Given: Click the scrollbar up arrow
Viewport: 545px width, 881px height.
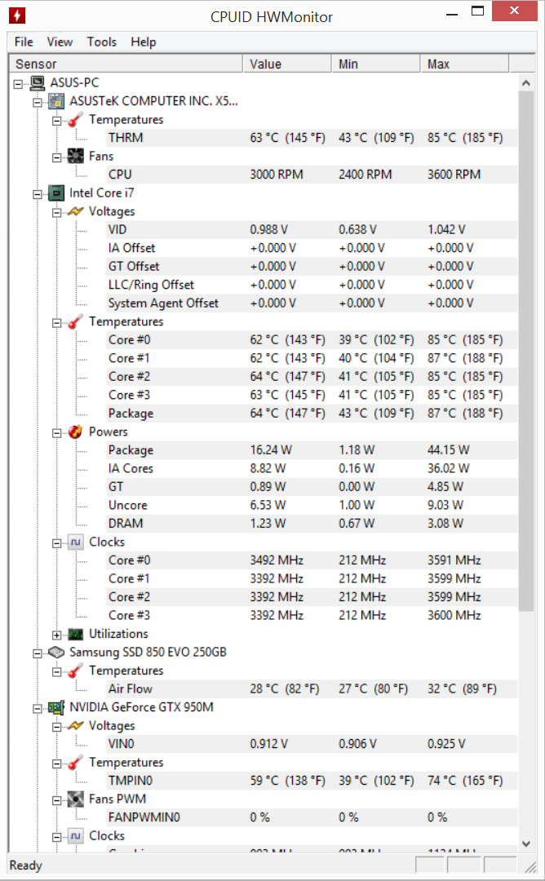Looking at the screenshot, I should point(526,83).
